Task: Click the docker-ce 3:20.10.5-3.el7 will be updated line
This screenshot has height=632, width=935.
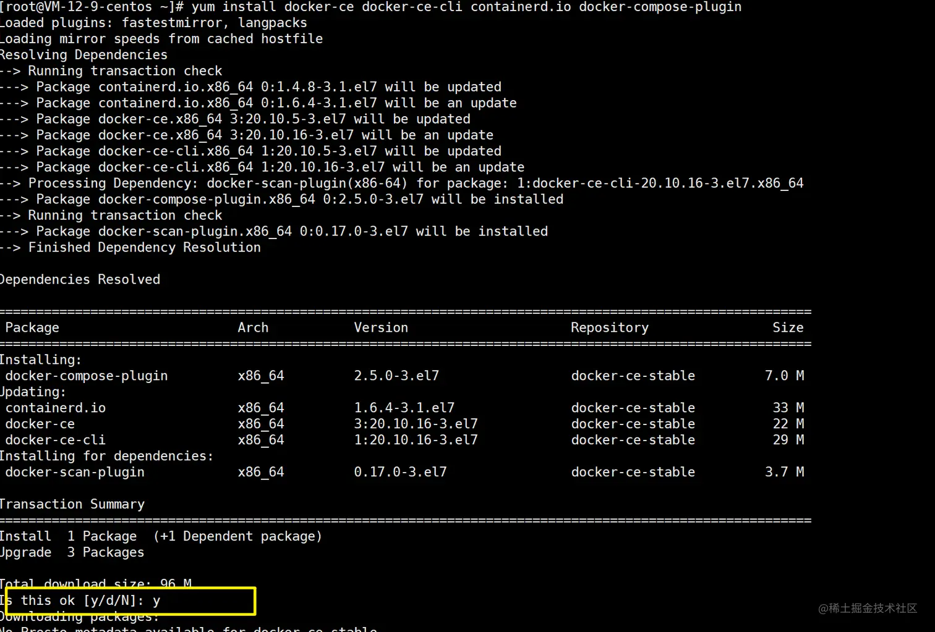Action: [x=235, y=119]
